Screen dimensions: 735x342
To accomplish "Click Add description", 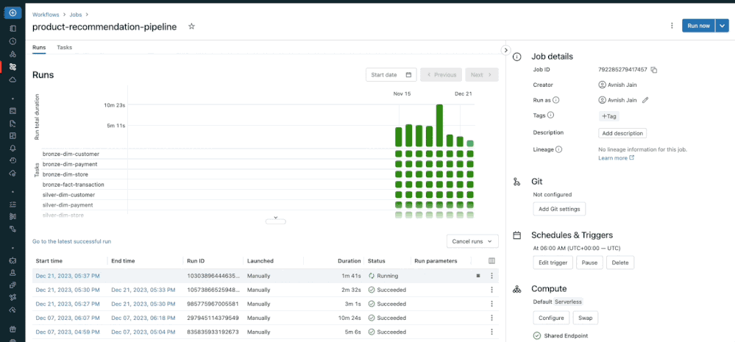I will [x=622, y=133].
